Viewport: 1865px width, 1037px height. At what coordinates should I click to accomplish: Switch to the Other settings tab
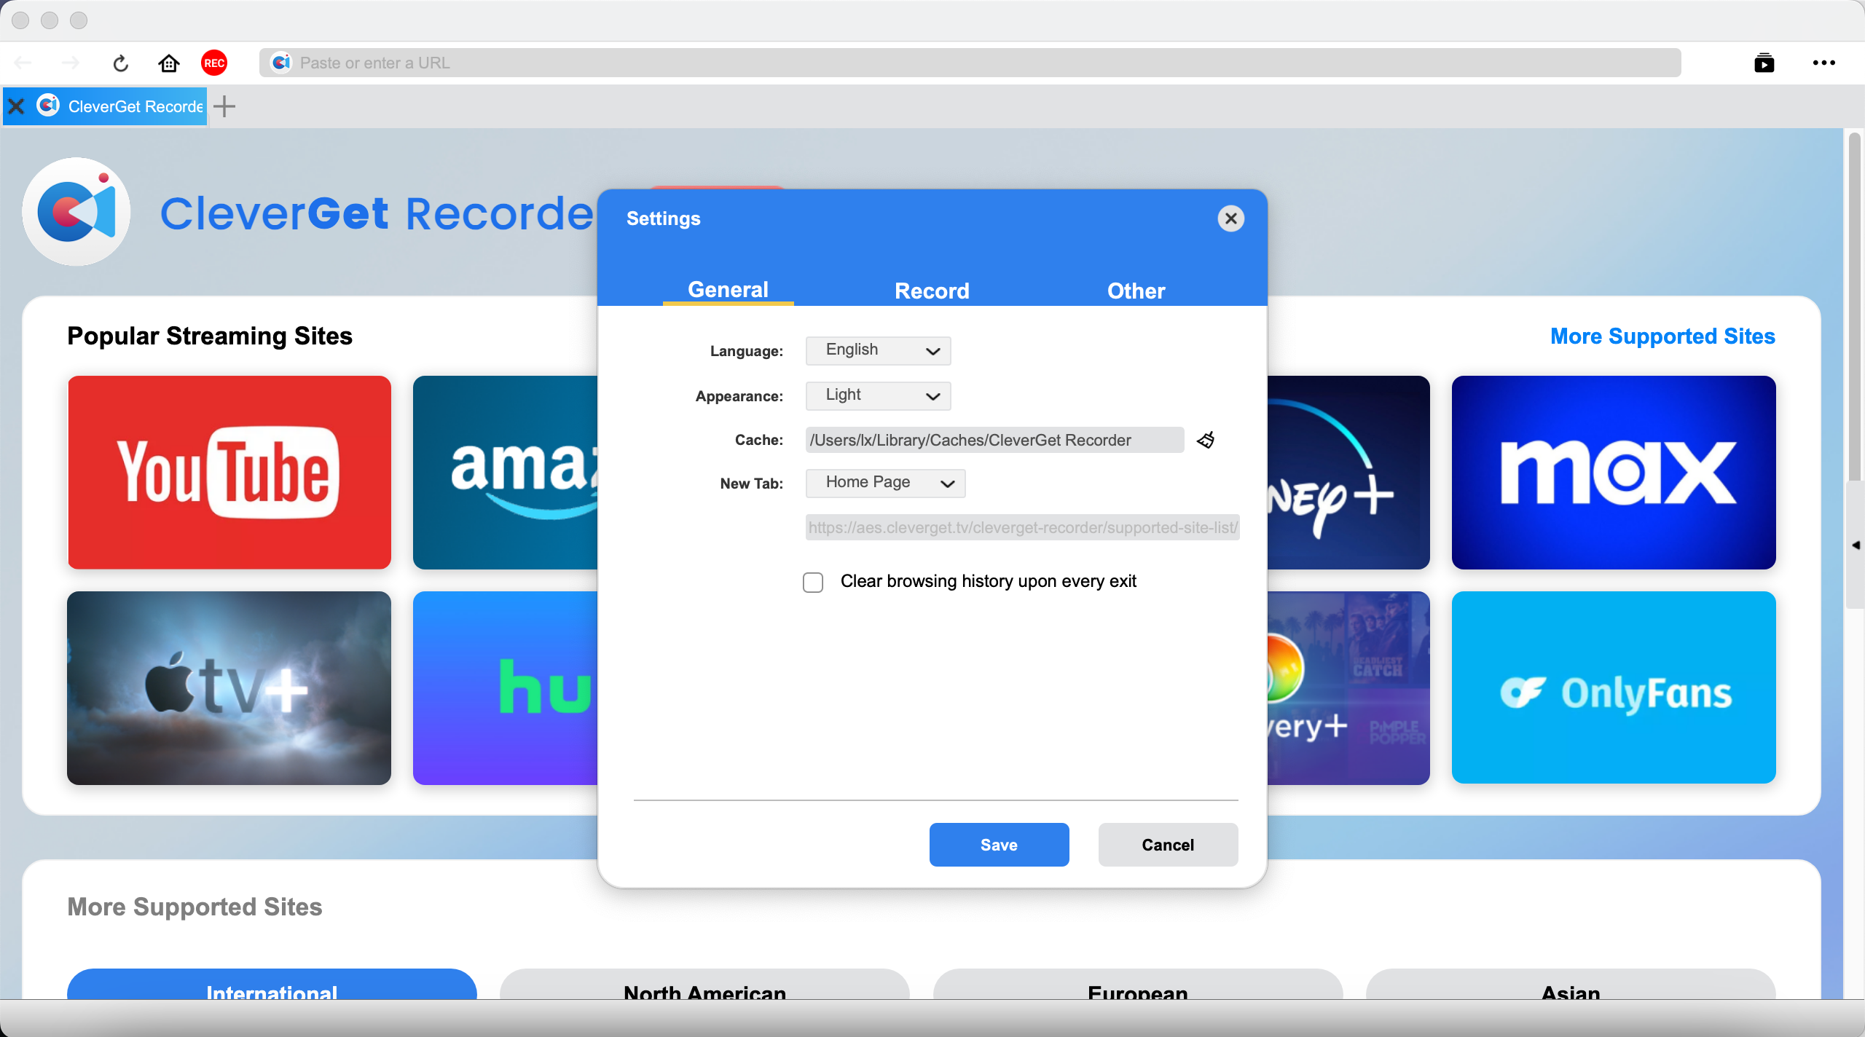point(1136,291)
